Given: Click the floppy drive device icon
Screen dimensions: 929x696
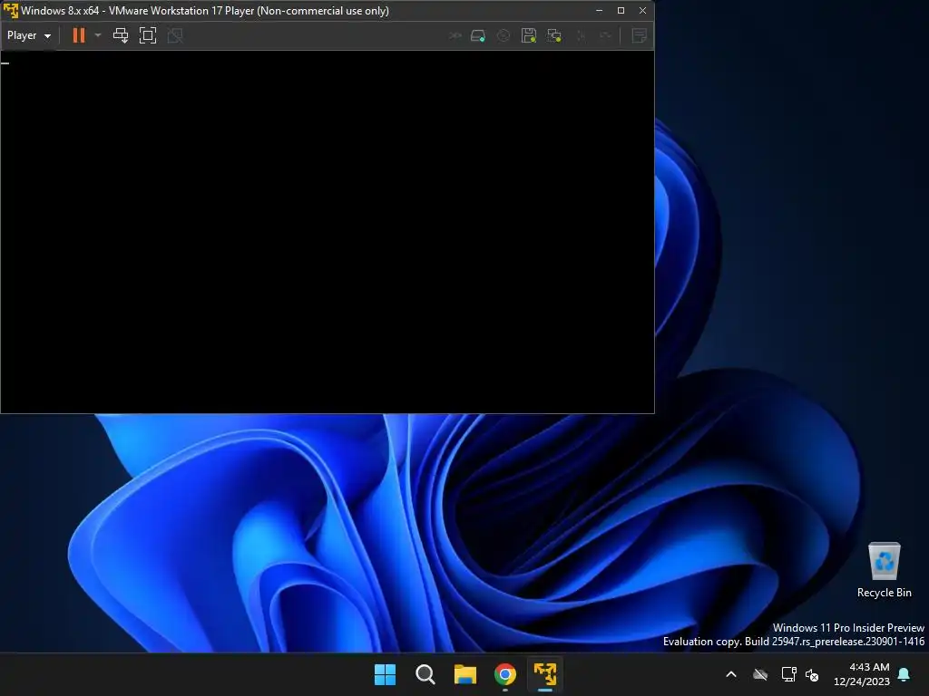Looking at the screenshot, I should coord(529,35).
